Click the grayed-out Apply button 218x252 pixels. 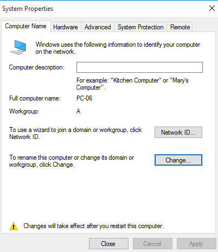click(196, 244)
